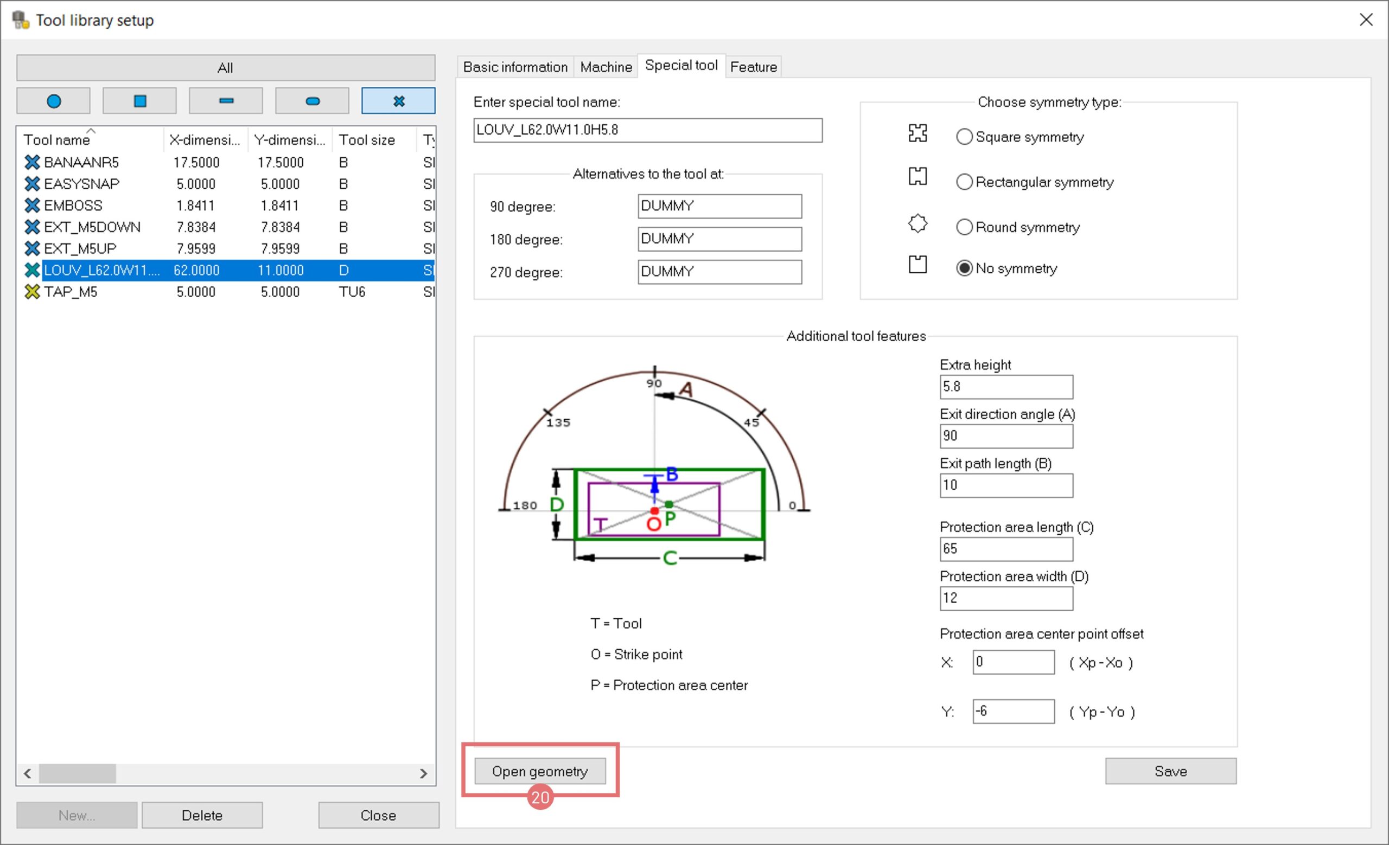Click the TAP_M5 yellow tool icon
This screenshot has width=1389, height=845.
[x=33, y=292]
